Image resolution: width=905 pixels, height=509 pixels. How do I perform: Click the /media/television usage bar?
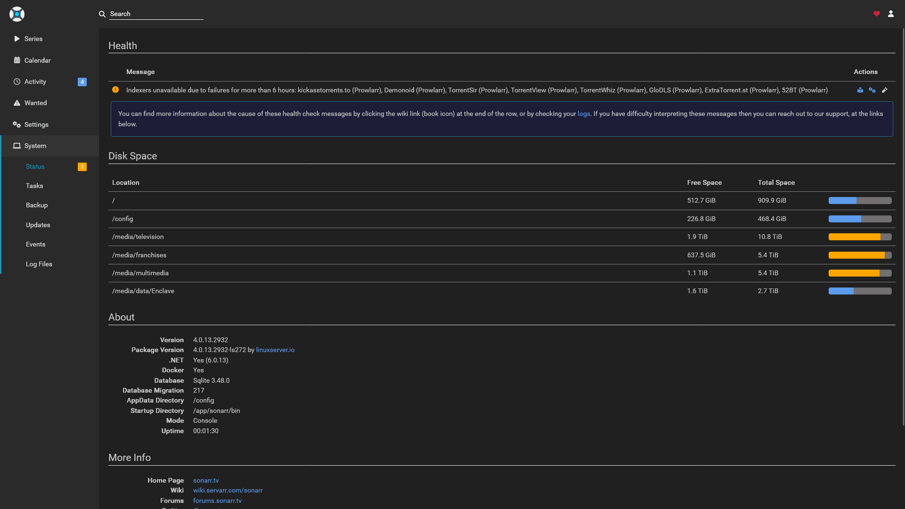click(860, 237)
